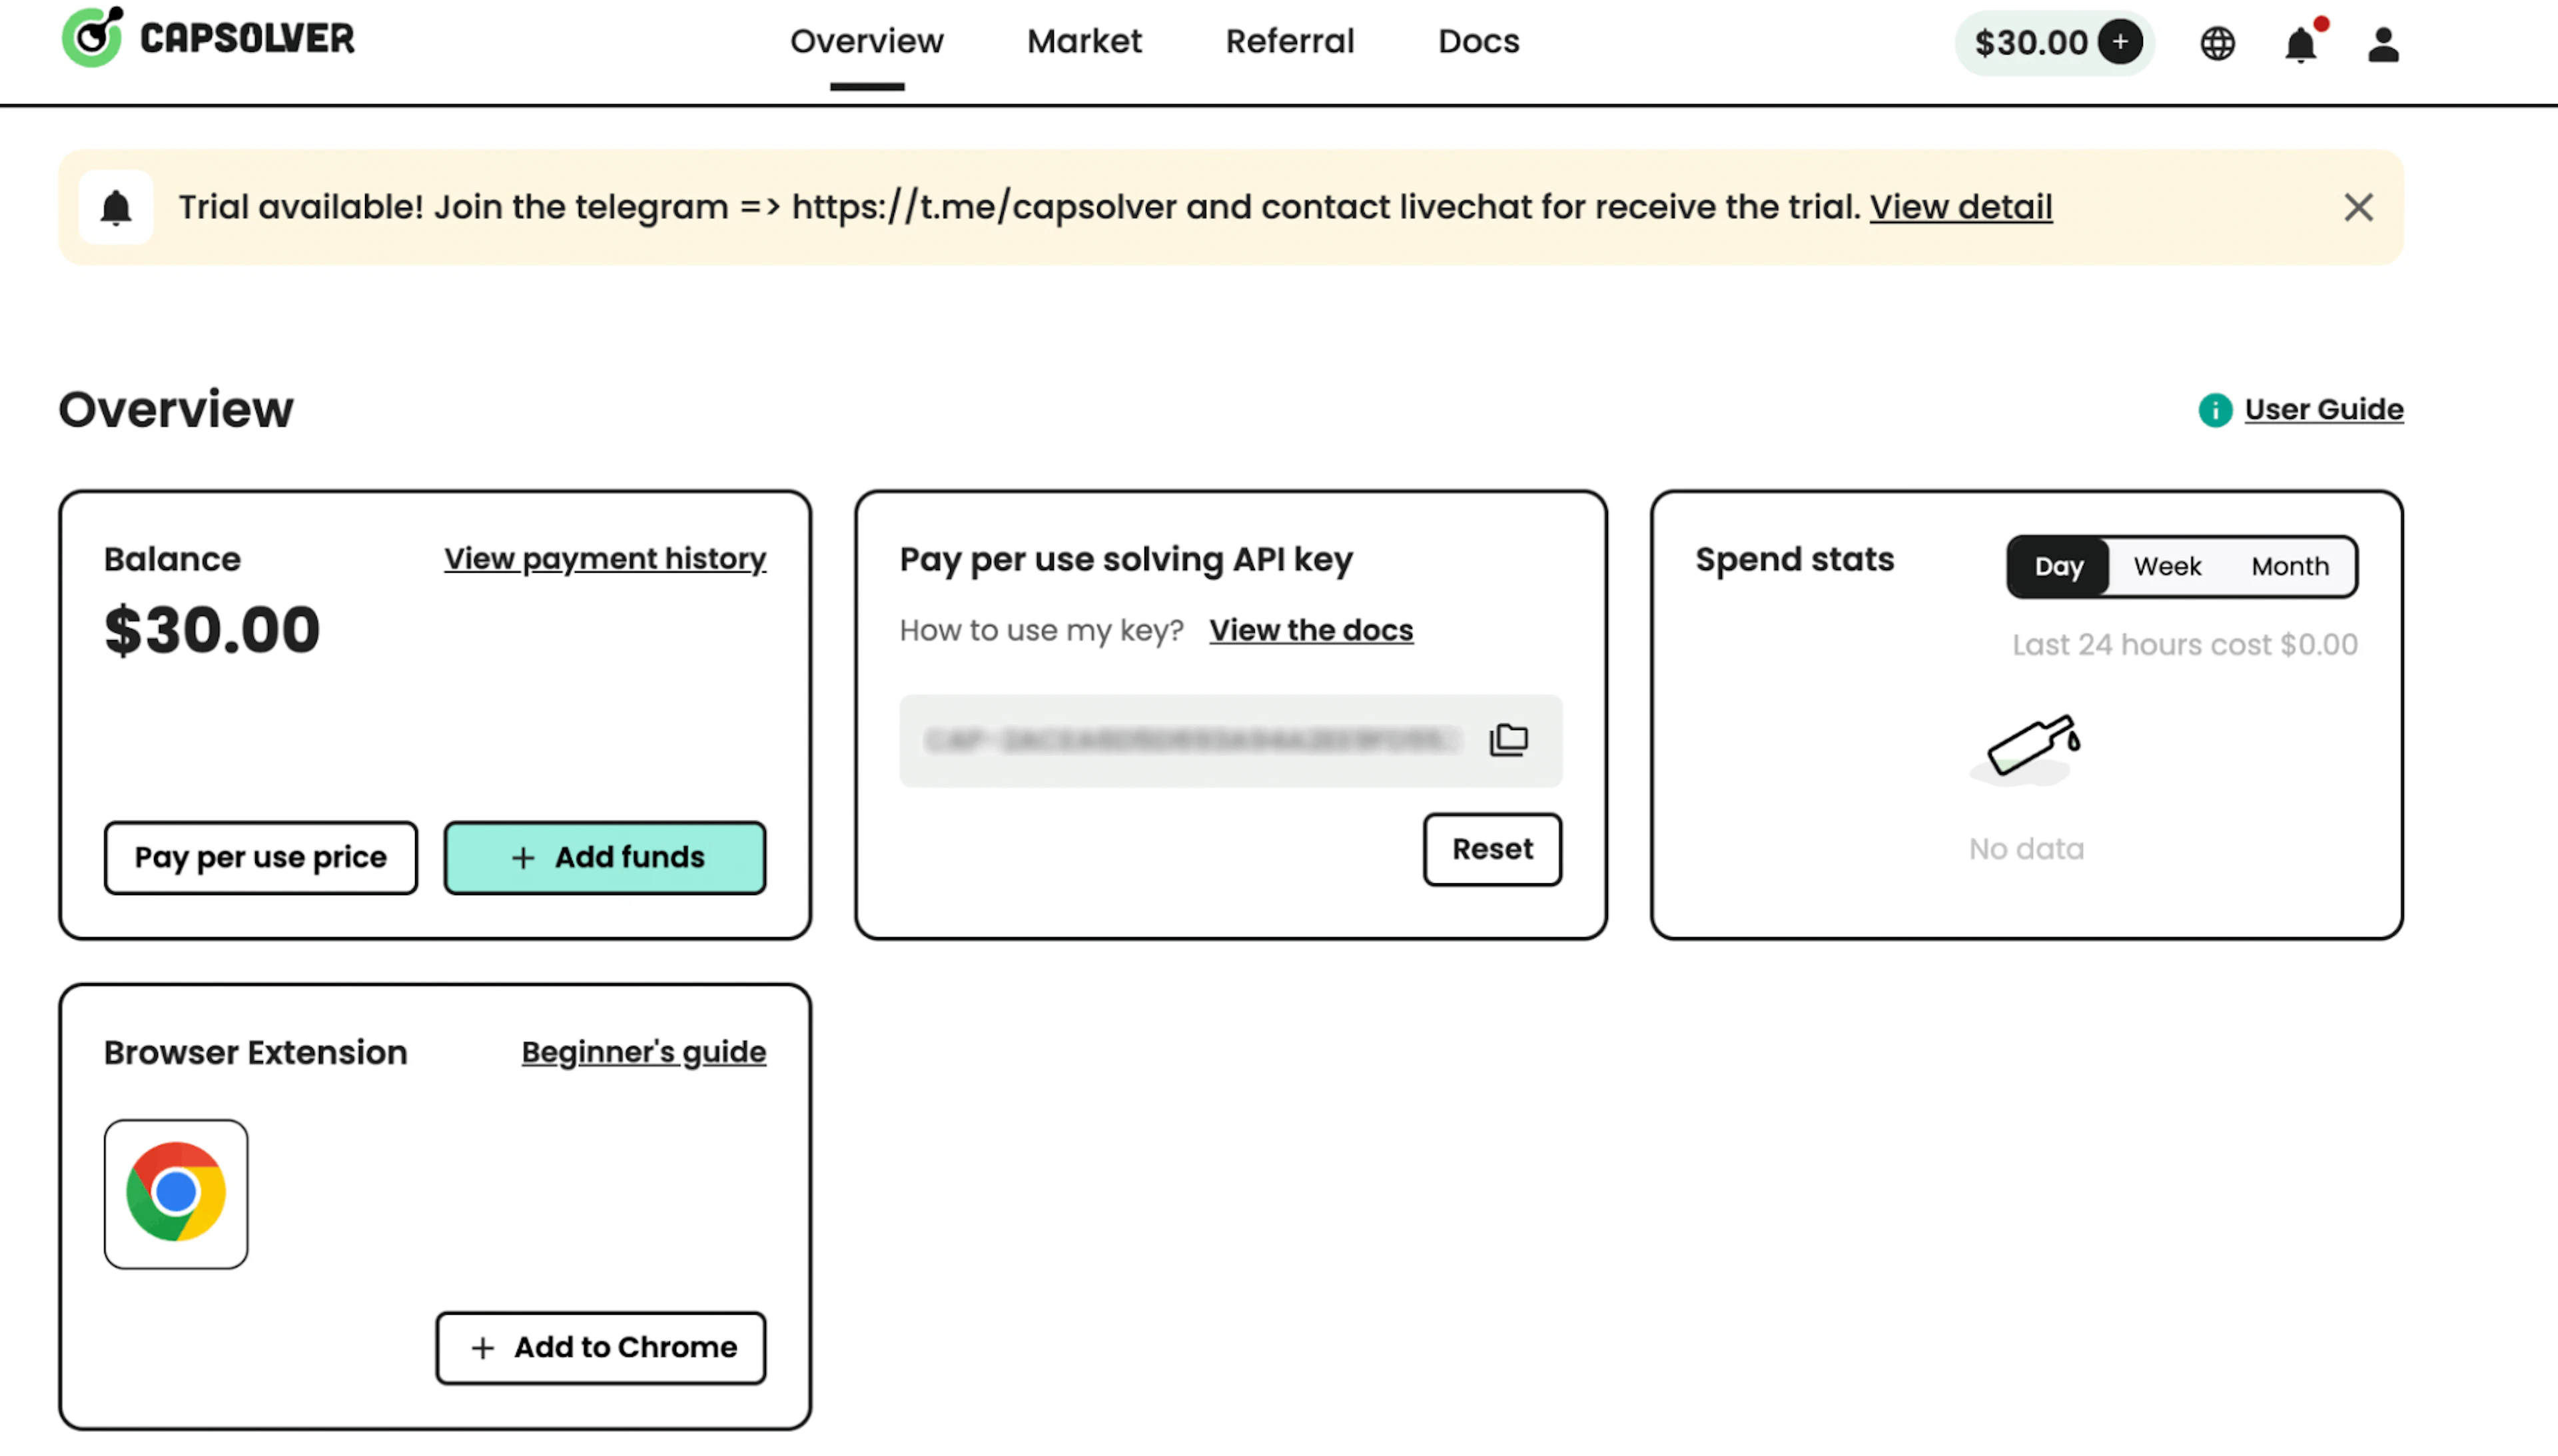
Task: Click 'Pay per use solving API key' title
Action: (1126, 559)
